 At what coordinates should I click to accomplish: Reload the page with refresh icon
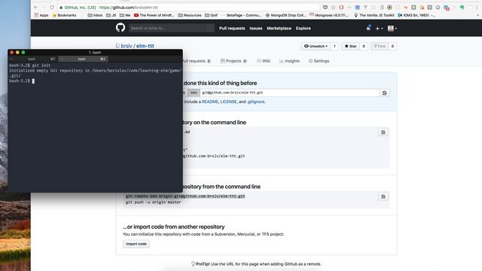coord(52,7)
